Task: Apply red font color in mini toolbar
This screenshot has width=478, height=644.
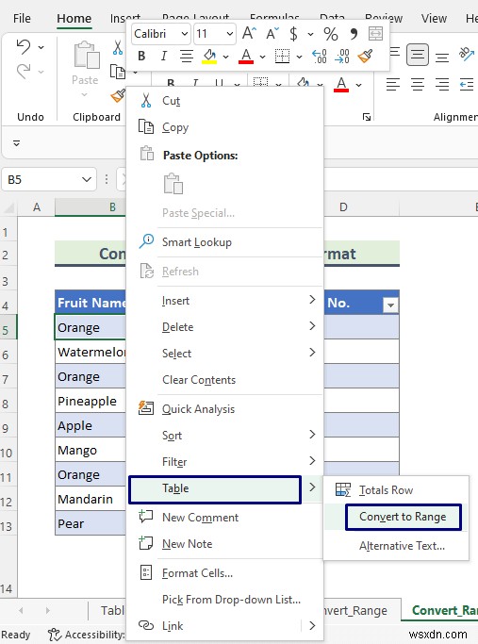Action: [x=246, y=57]
